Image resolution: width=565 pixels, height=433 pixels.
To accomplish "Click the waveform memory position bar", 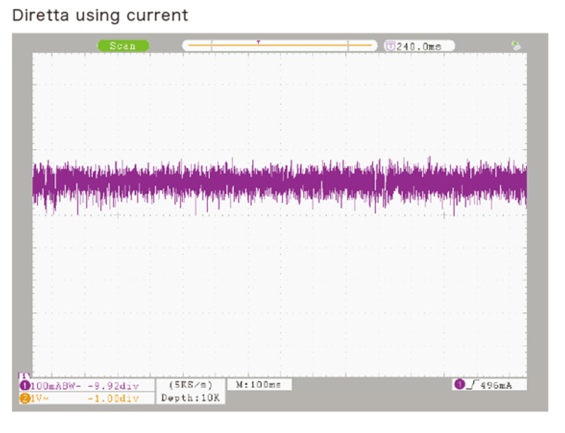I will pyautogui.click(x=280, y=46).
